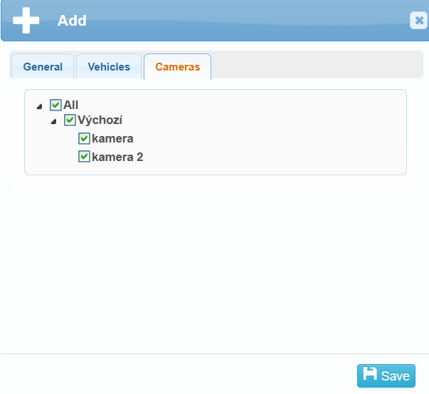This screenshot has width=429, height=394.
Task: Select the Cameras tab
Action: point(178,67)
